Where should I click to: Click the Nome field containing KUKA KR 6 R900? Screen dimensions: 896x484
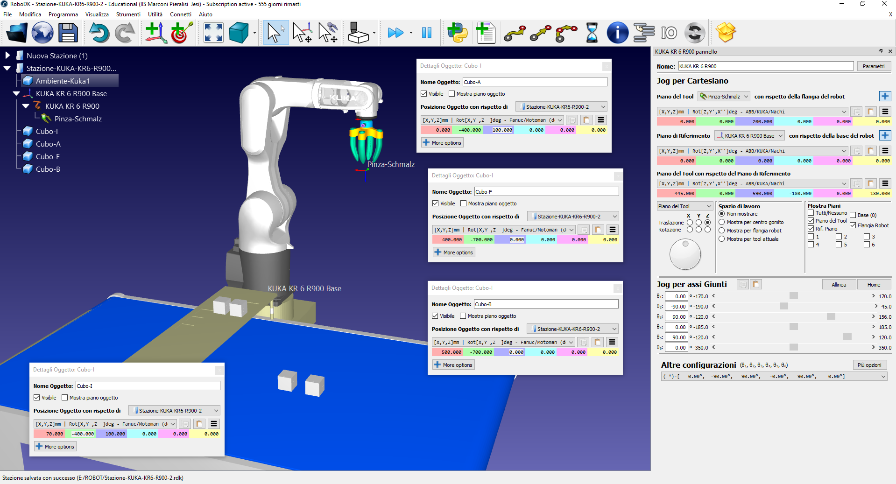[x=766, y=66]
